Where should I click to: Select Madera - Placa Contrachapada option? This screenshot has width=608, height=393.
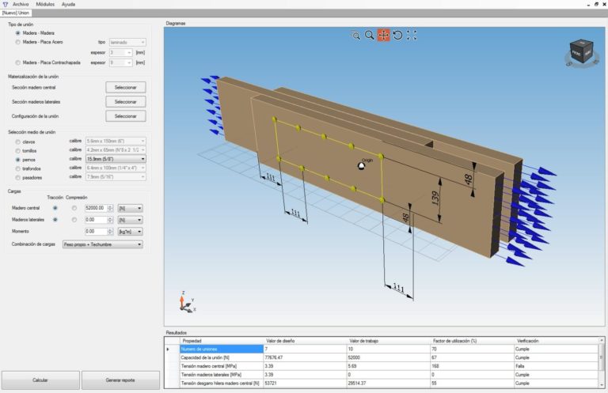tap(18, 62)
